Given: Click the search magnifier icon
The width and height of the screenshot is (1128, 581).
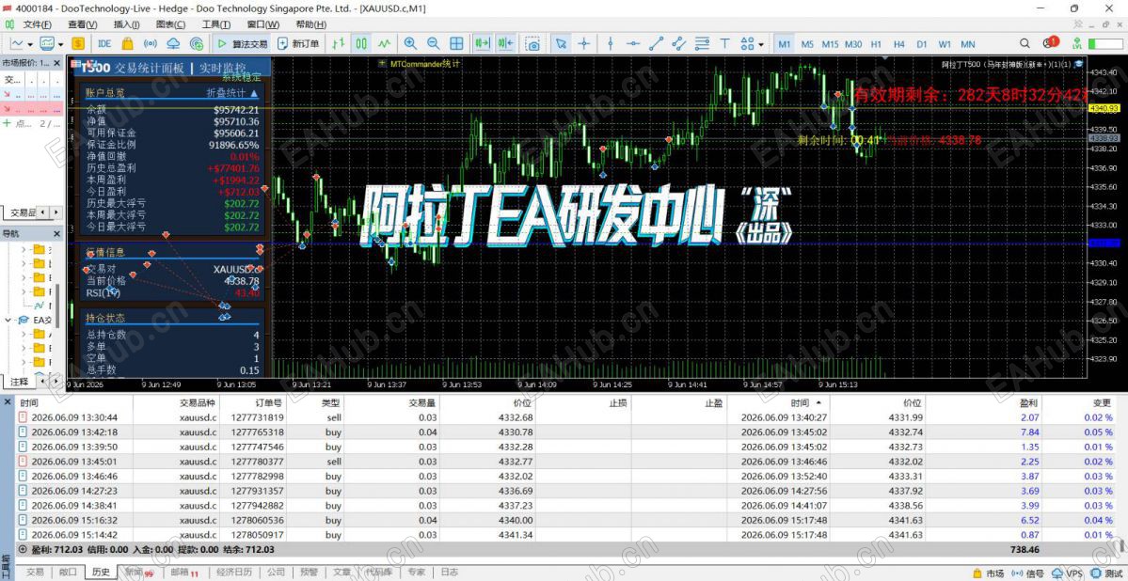Looking at the screenshot, I should pyautogui.click(x=1025, y=44).
